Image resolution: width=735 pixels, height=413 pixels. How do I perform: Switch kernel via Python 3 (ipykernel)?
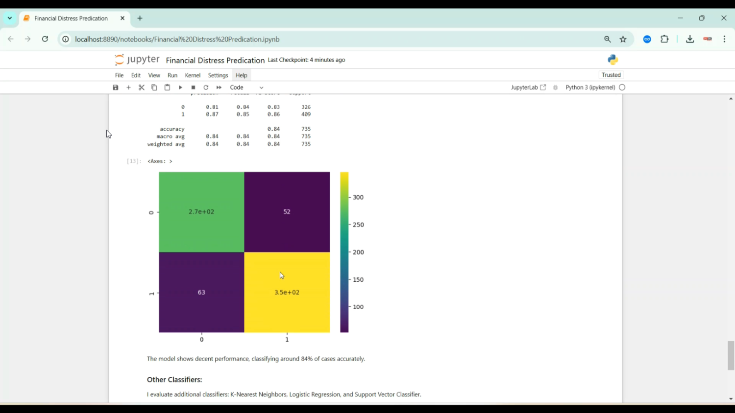pos(590,88)
